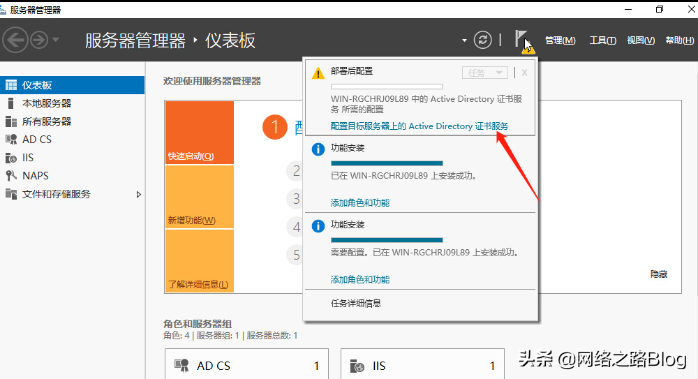Expand 文件和存储服务 submenu arrow
698x379 pixels.
point(138,195)
